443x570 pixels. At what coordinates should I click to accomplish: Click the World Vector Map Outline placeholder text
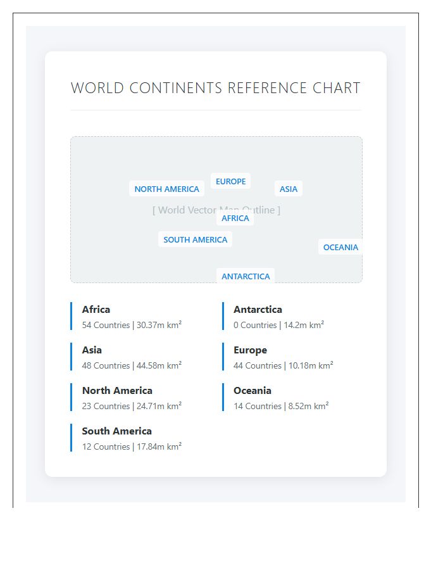[216, 210]
